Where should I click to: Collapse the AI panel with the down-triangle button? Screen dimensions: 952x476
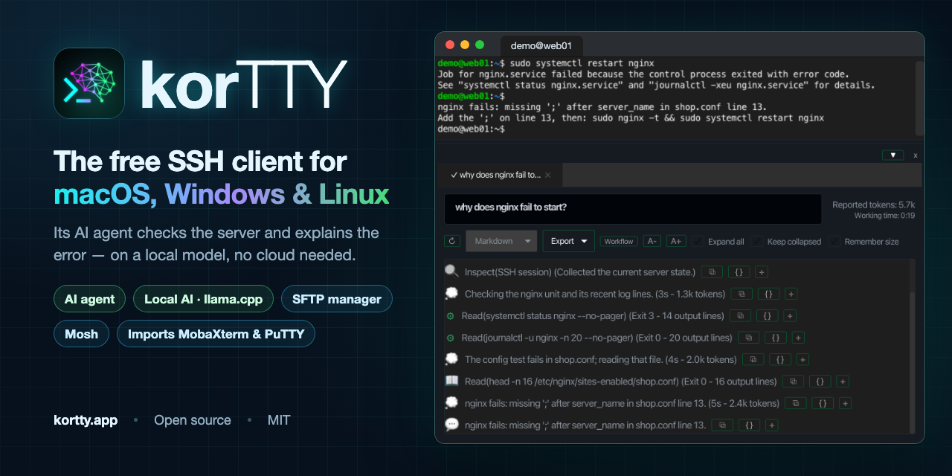point(892,155)
